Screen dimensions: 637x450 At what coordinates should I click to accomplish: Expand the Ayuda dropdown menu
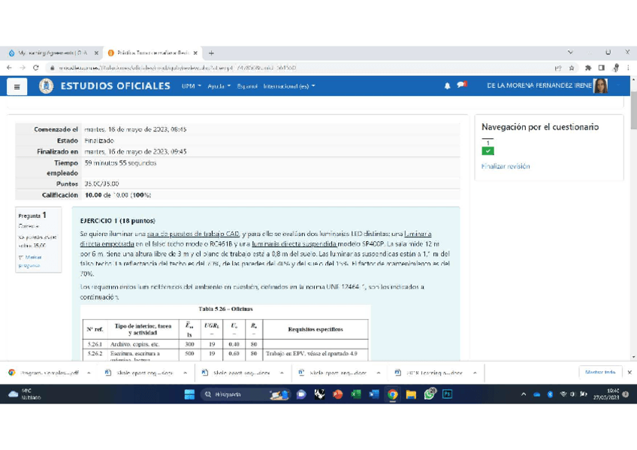pos(219,86)
